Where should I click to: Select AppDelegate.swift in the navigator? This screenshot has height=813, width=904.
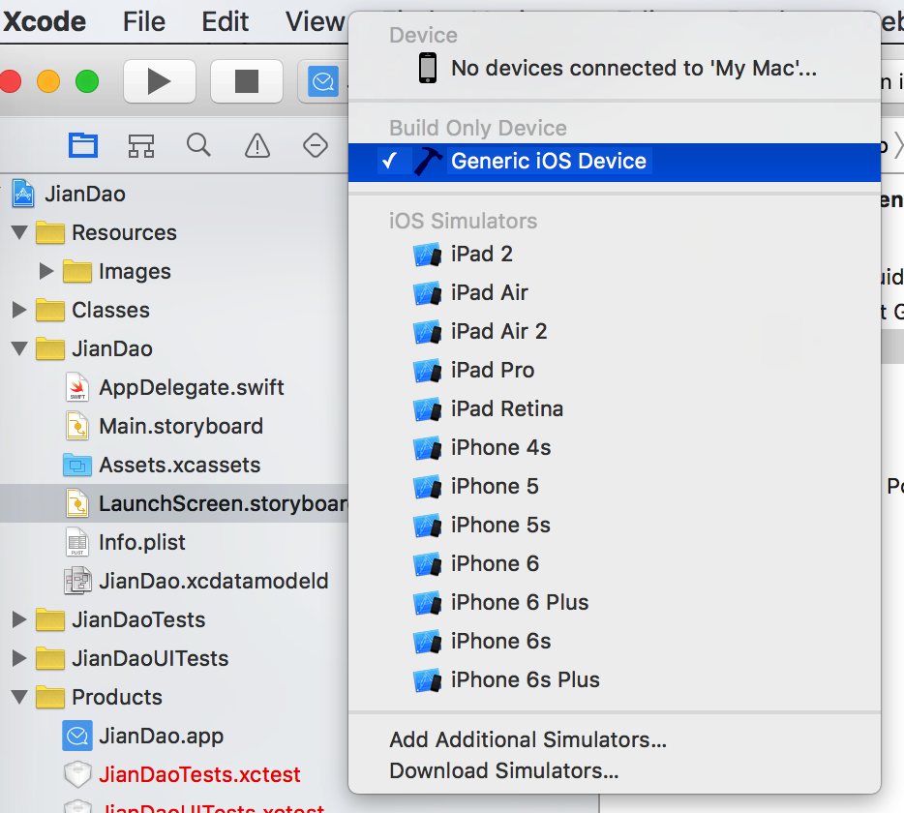click(191, 388)
